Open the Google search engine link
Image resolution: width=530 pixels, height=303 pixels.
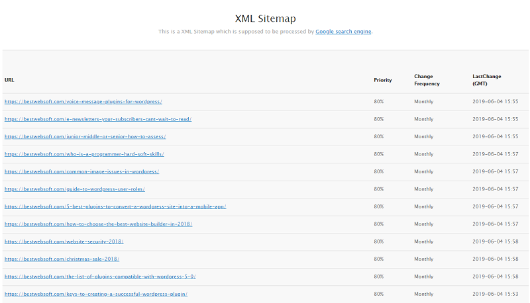click(x=343, y=32)
